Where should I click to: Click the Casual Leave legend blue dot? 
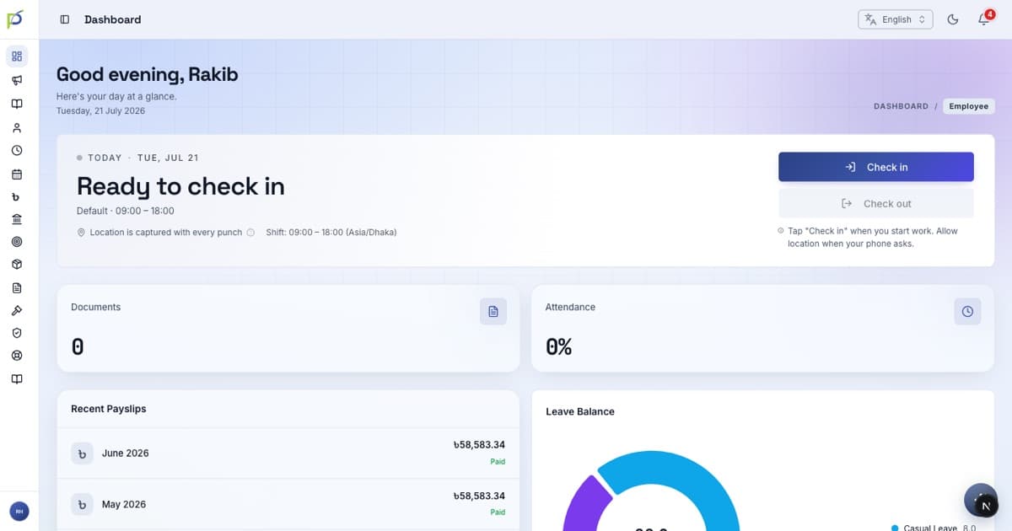pos(895,528)
